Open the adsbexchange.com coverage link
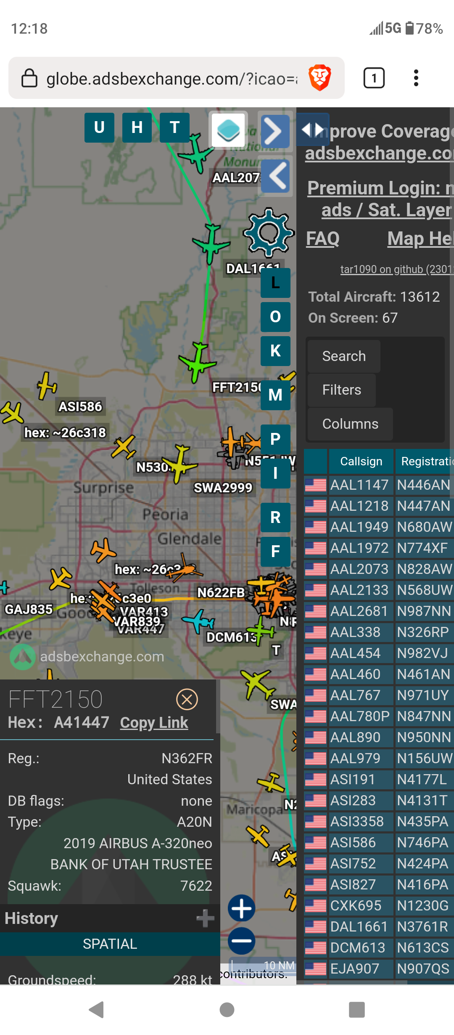 [x=379, y=153]
